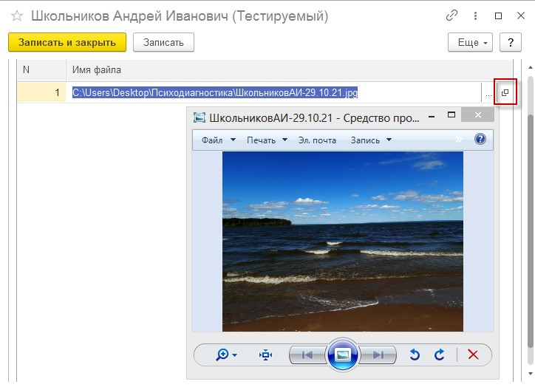Delete image with red X icon
The height and width of the screenshot is (390, 535).
point(473,355)
